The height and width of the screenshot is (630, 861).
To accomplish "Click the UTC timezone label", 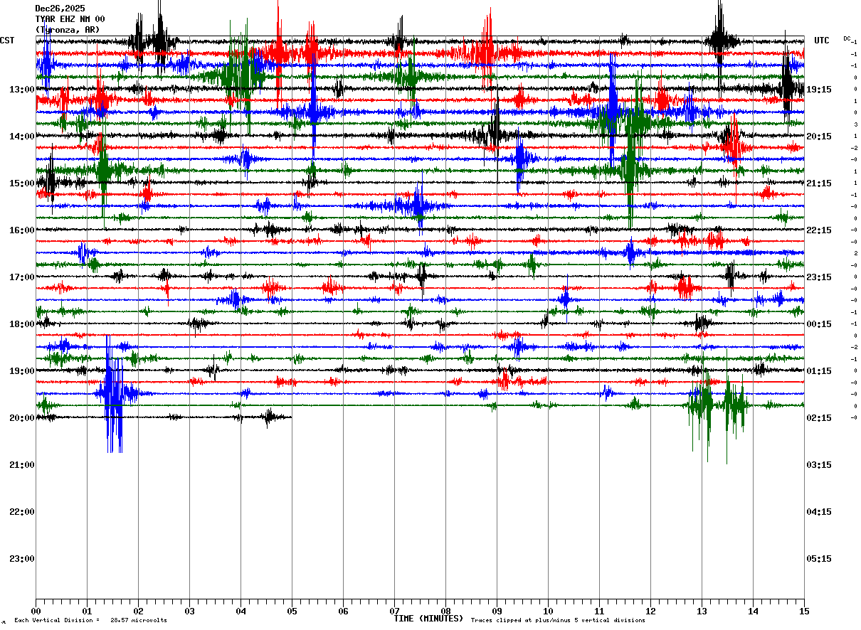I will click(x=822, y=41).
